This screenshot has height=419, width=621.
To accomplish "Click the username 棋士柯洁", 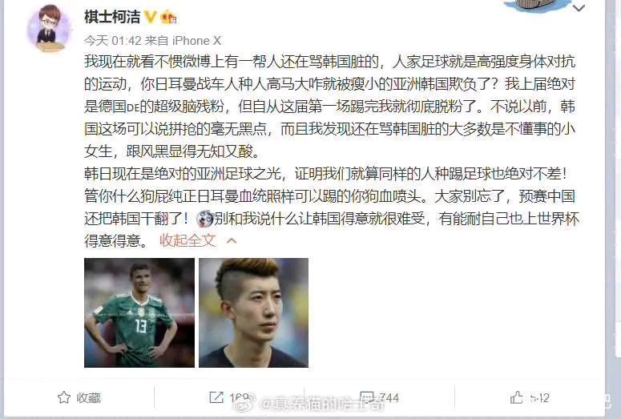I will [x=112, y=17].
